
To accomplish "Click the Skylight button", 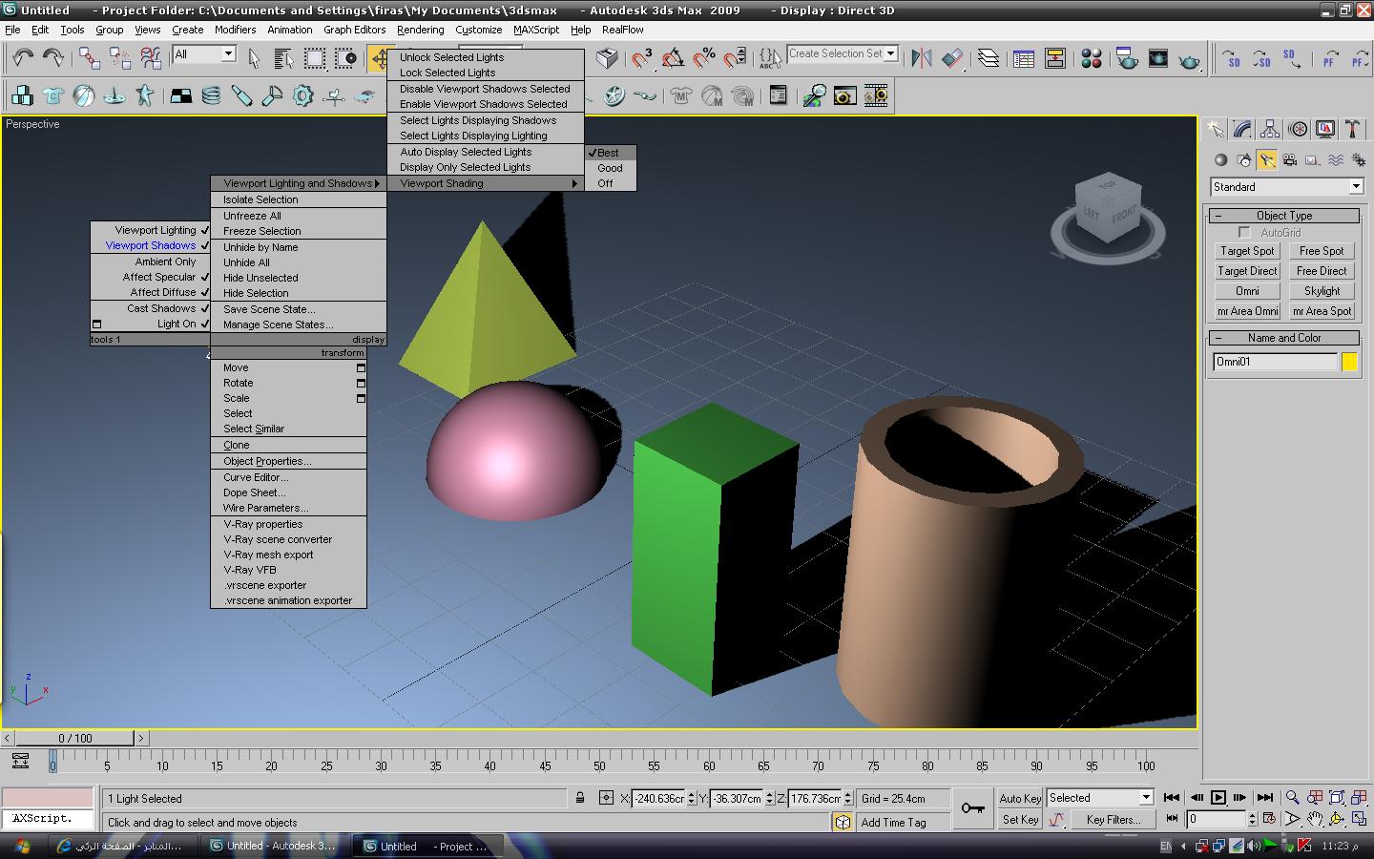I will tap(1322, 291).
